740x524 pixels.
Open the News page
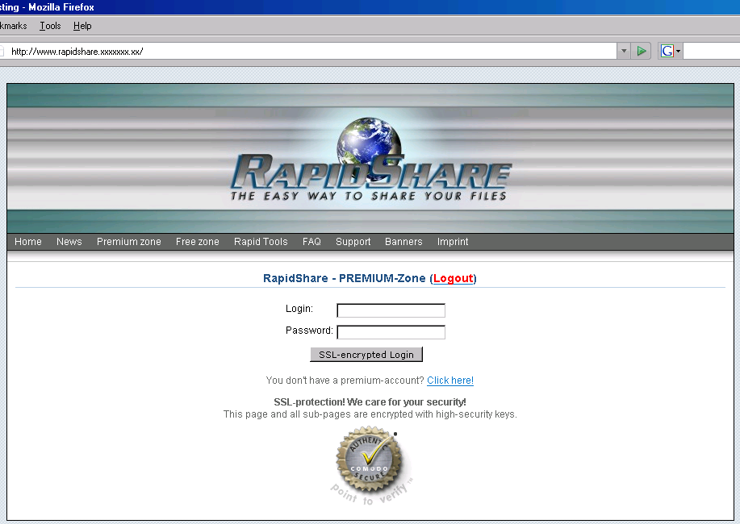tap(69, 242)
